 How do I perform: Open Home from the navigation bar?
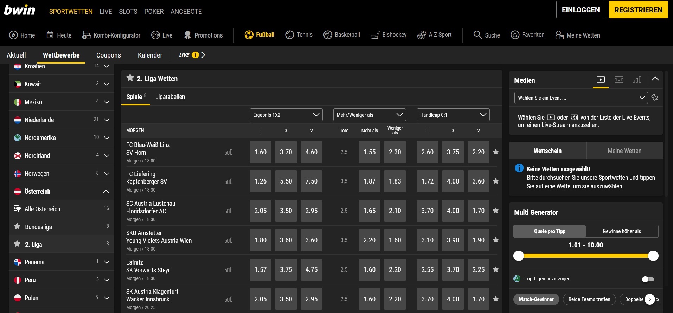tap(22, 35)
